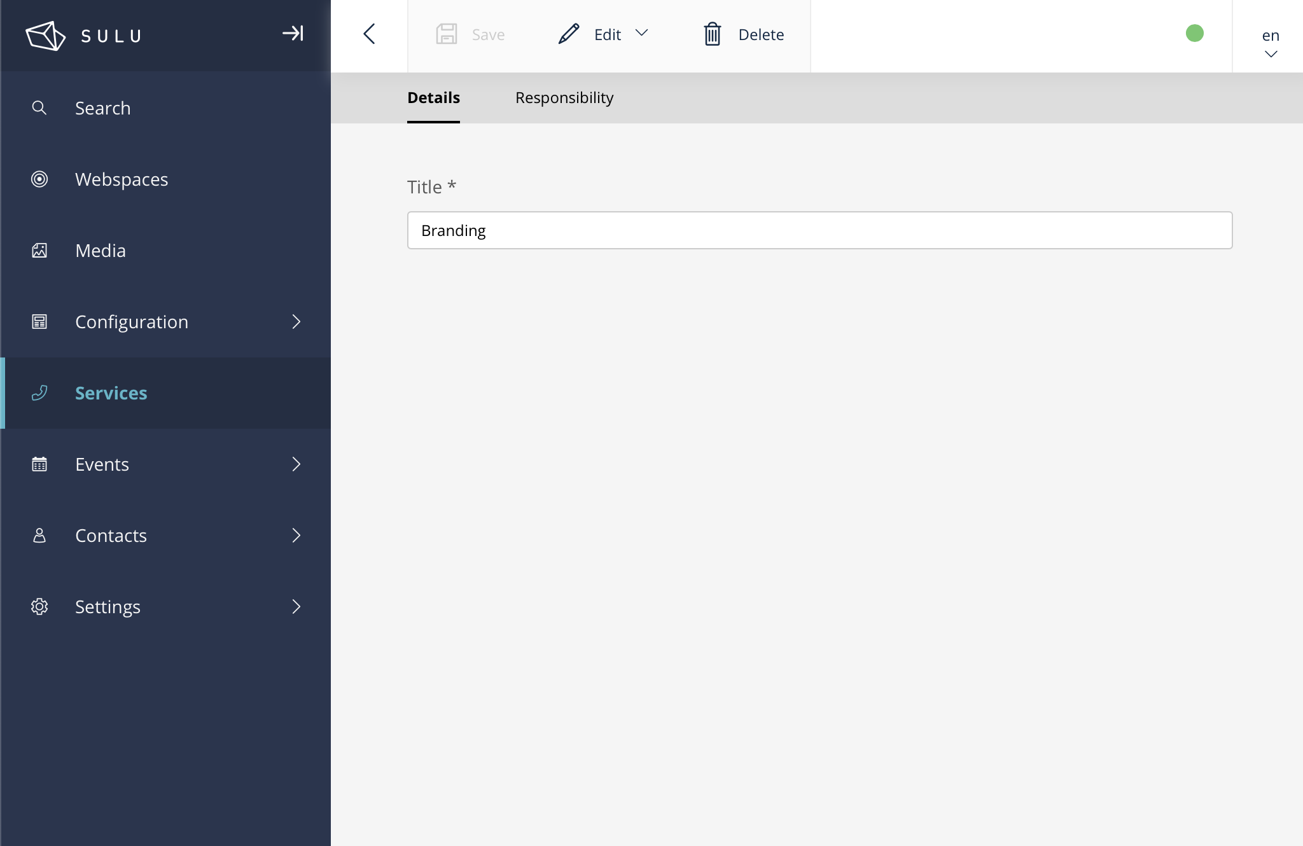Image resolution: width=1303 pixels, height=846 pixels.
Task: Click the Delete trash can icon
Action: click(712, 34)
